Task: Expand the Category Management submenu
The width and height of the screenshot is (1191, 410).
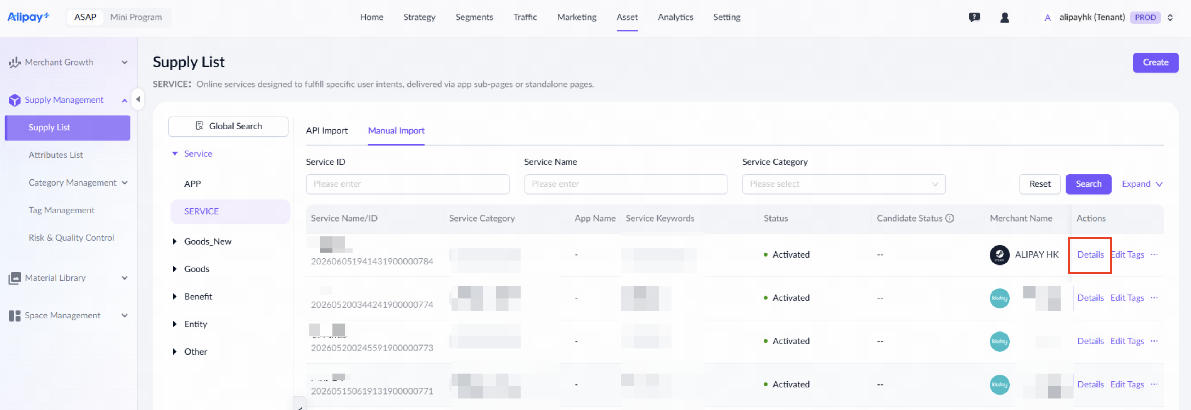Action: [x=125, y=183]
